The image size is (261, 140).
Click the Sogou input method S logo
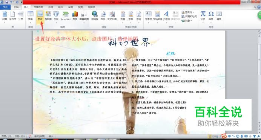point(224,136)
